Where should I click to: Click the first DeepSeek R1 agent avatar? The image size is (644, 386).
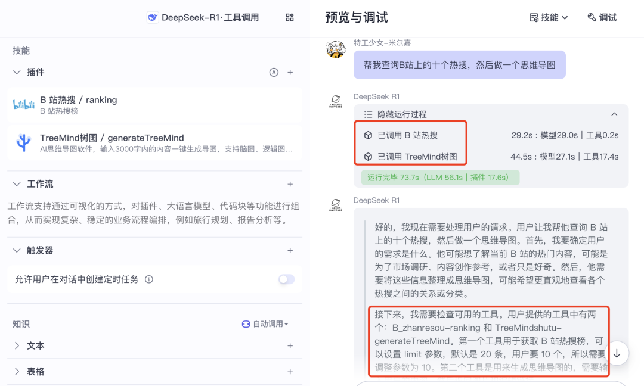[336, 101]
